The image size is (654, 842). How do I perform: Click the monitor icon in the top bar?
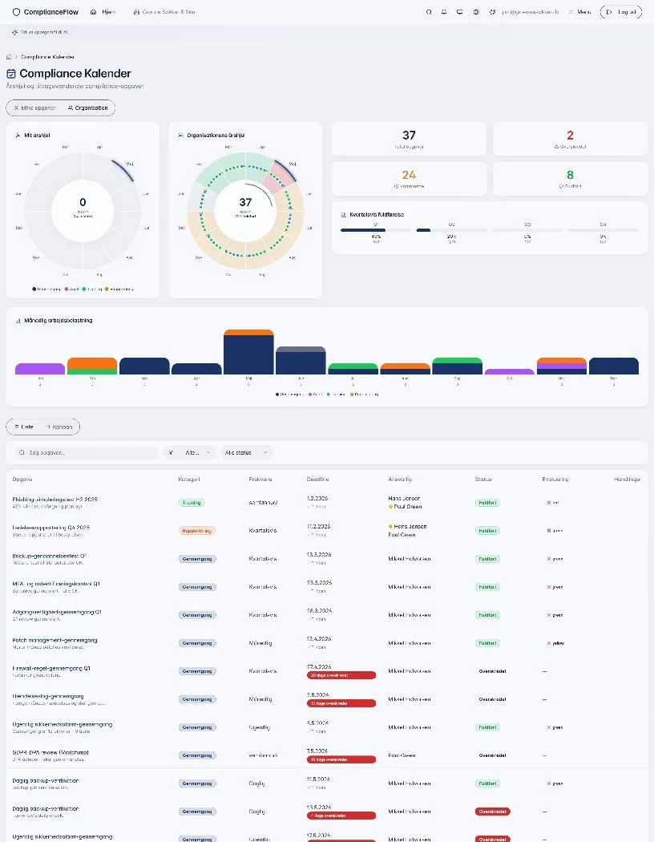[460, 12]
